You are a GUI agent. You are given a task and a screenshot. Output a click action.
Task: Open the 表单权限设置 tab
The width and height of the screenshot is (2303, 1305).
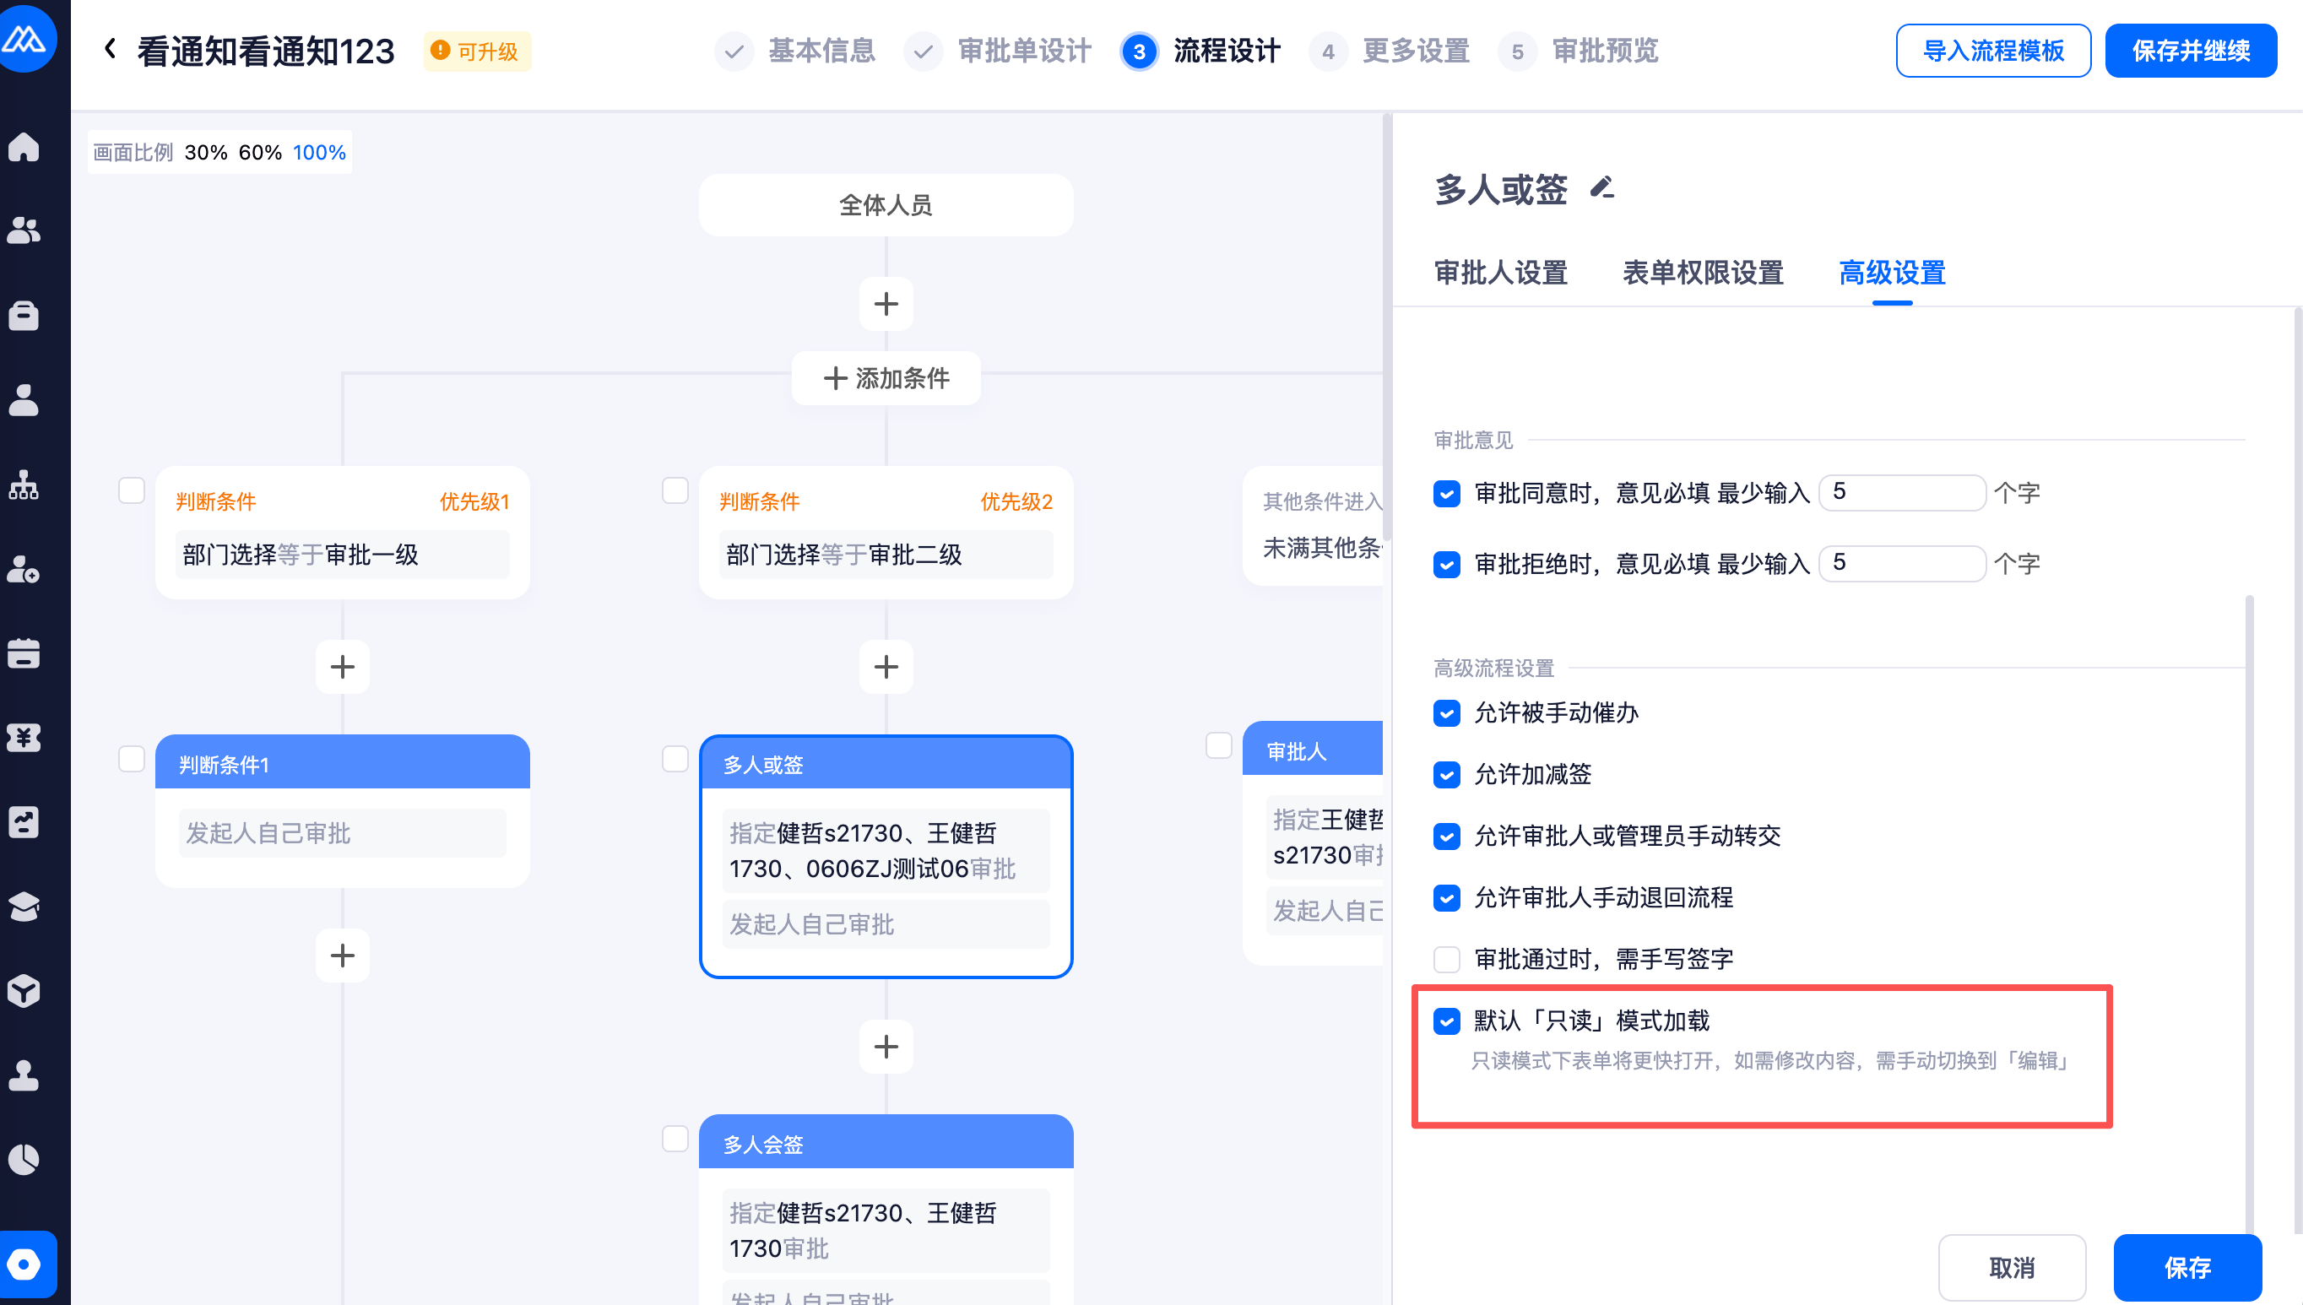(1703, 273)
